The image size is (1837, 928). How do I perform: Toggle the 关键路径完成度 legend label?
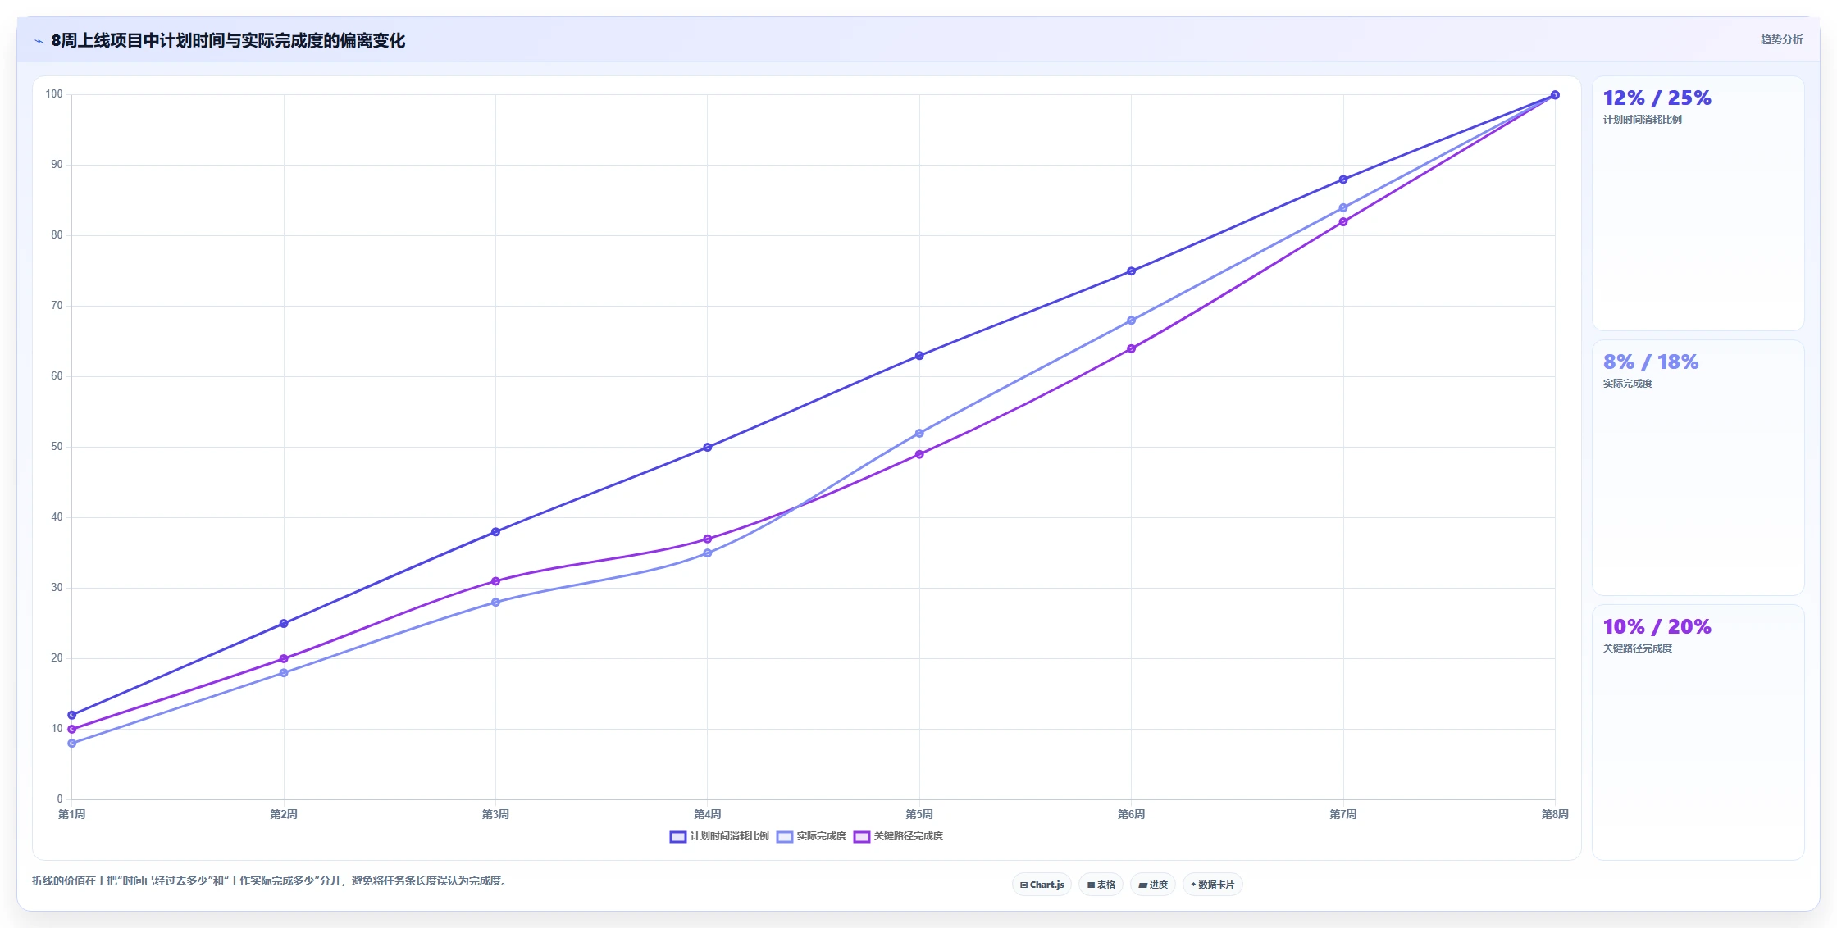(x=908, y=836)
